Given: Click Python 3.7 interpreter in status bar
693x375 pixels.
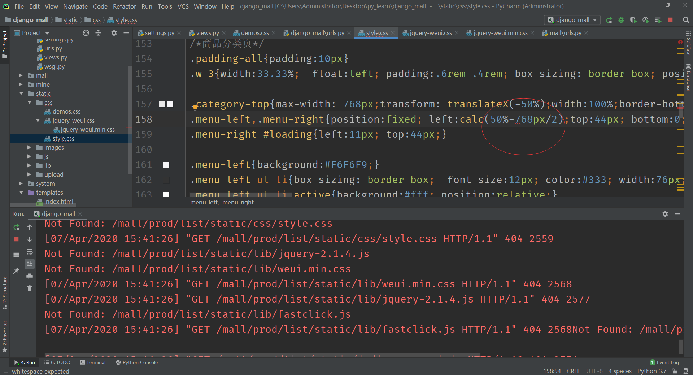Looking at the screenshot, I should [x=652, y=371].
